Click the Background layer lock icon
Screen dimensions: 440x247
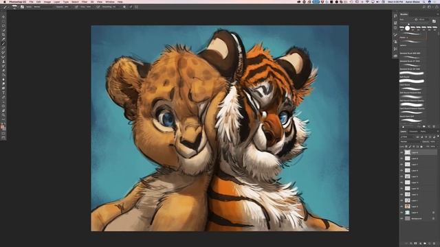pyautogui.click(x=434, y=218)
